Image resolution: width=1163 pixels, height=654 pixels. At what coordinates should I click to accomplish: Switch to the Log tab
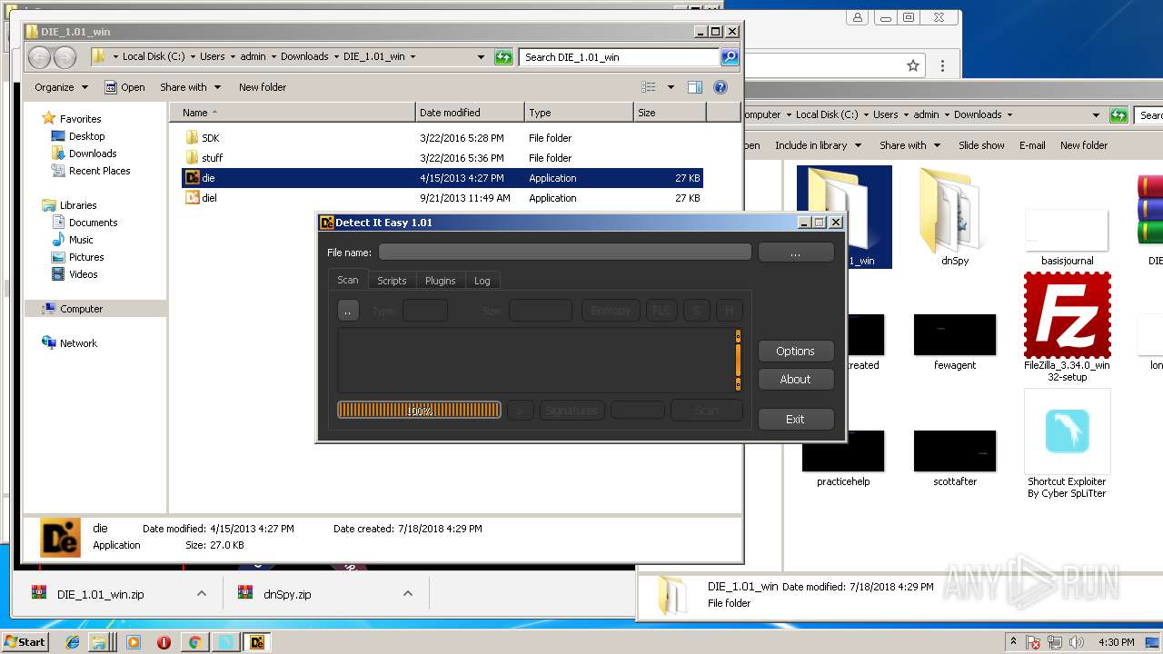coord(482,281)
